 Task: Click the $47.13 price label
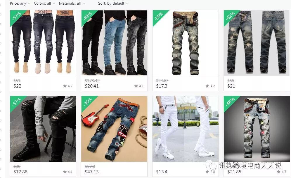[92, 172]
